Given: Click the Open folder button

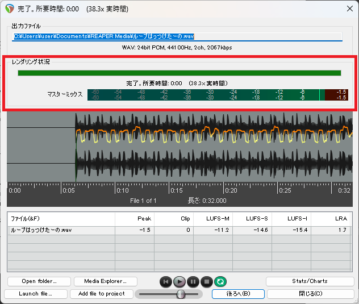Looking at the screenshot, I should pos(39,281).
